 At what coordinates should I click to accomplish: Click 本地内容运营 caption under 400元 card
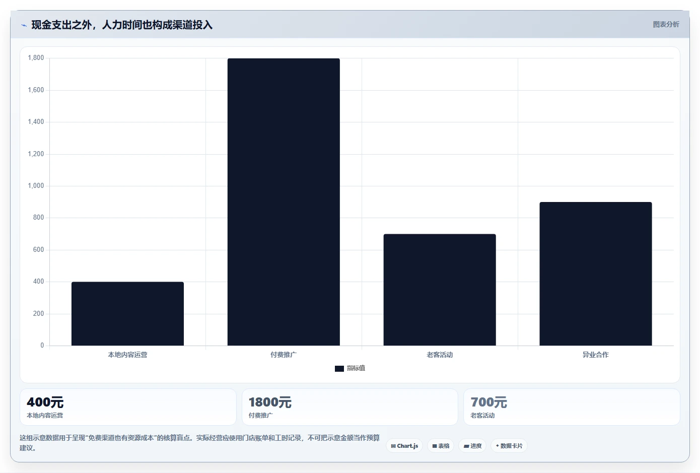tap(45, 416)
